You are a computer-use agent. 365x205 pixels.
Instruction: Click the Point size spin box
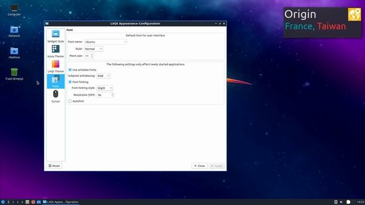tap(89, 56)
